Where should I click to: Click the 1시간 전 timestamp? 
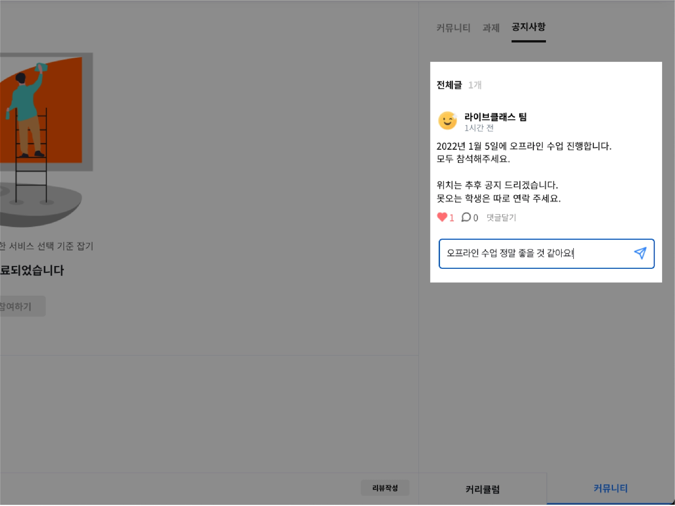[479, 128]
